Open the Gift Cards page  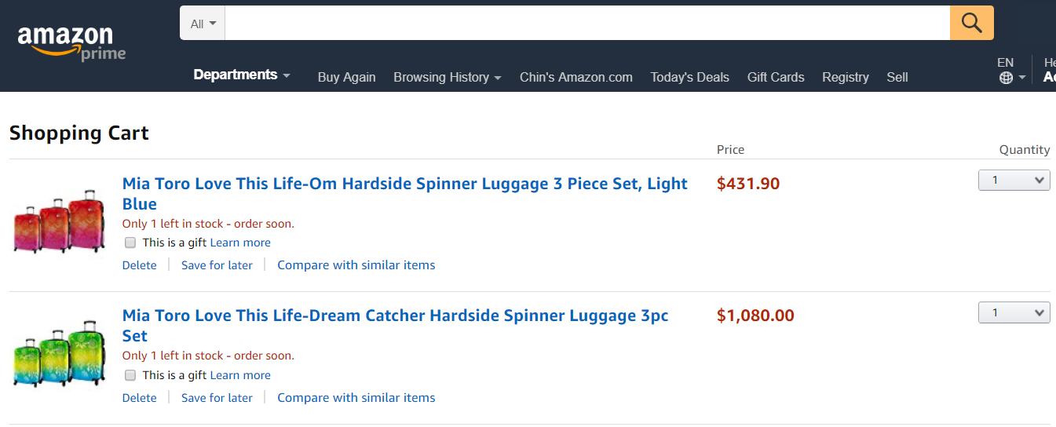coord(776,77)
